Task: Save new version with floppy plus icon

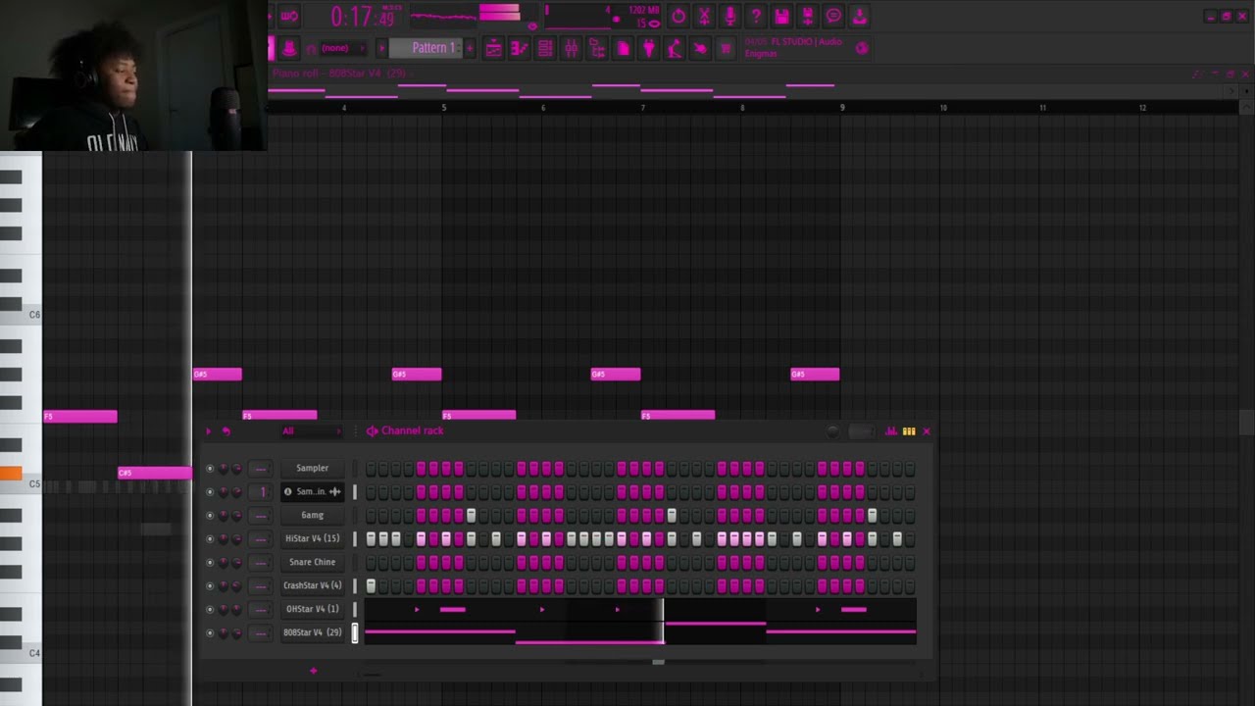Action: point(807,17)
